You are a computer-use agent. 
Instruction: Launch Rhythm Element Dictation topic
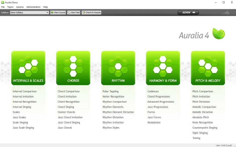(118, 112)
